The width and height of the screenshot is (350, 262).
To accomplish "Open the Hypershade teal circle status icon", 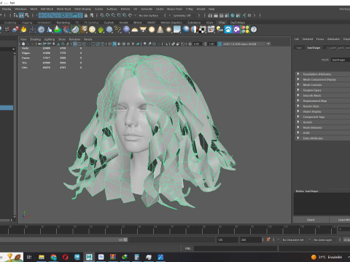I will tap(233, 15).
